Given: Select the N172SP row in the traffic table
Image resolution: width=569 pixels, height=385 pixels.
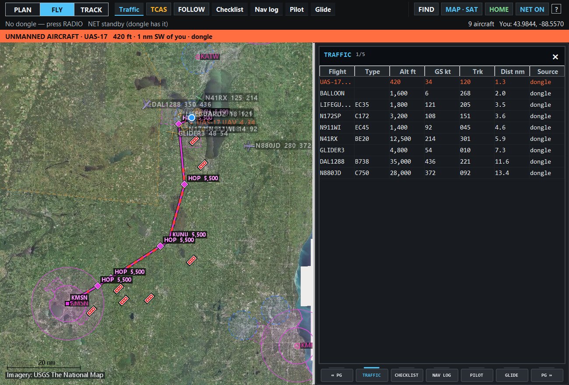Looking at the screenshot, I should pyautogui.click(x=442, y=116).
